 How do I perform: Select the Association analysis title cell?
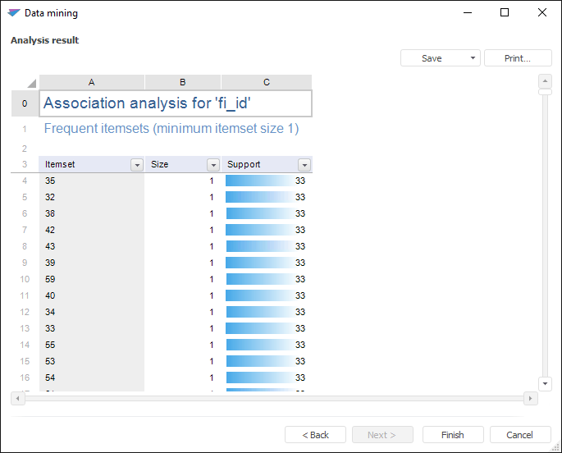176,103
